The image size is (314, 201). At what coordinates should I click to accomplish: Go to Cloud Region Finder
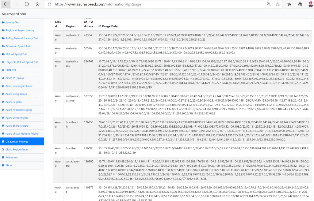(x=17, y=150)
